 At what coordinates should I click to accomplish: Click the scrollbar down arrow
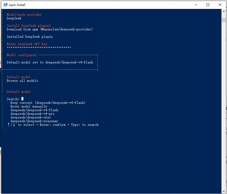224,191
